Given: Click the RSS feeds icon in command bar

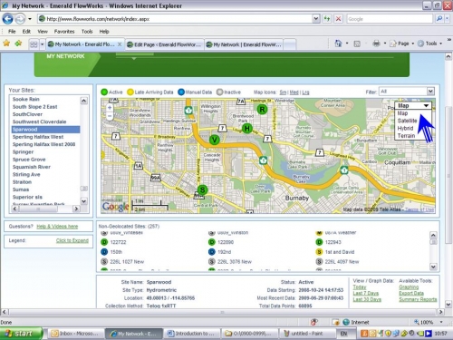Looking at the screenshot, I should coord(357,44).
